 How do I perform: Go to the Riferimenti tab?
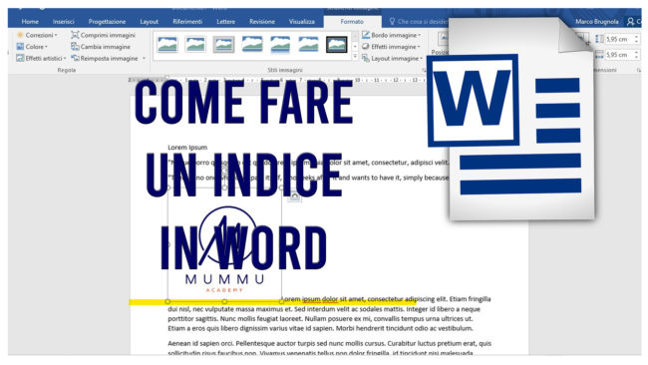point(187,22)
